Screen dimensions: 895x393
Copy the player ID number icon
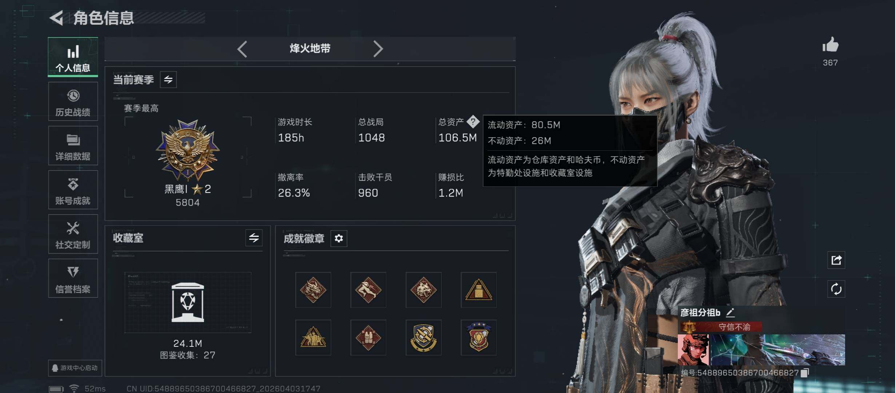(x=805, y=373)
